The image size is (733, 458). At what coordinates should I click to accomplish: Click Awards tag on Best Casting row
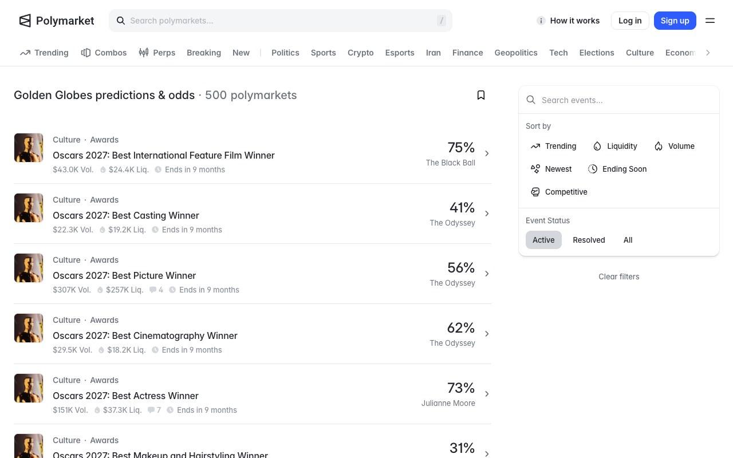(104, 200)
